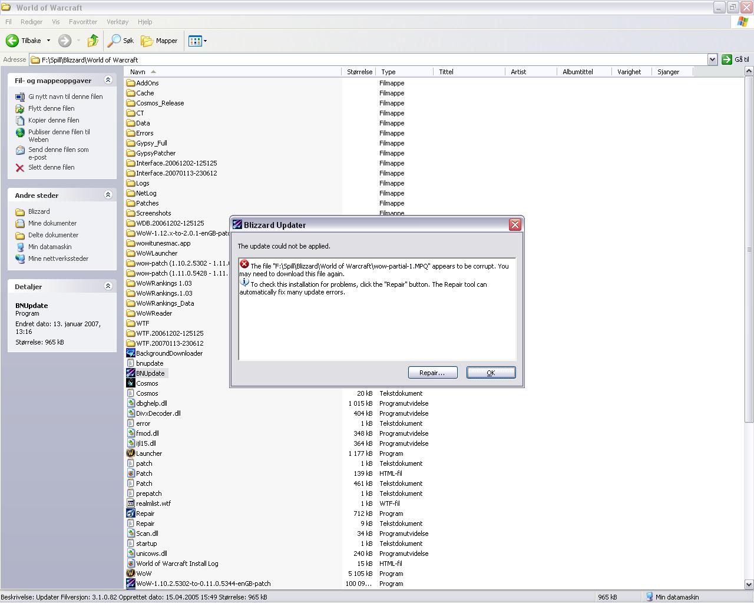Screen dimensions: 754x603
Task: Go up one folder level icon
Action: (x=92, y=41)
